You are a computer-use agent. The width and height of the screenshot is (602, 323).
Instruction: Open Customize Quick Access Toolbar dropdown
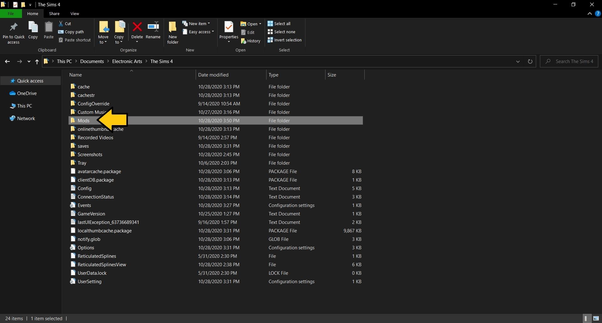30,5
